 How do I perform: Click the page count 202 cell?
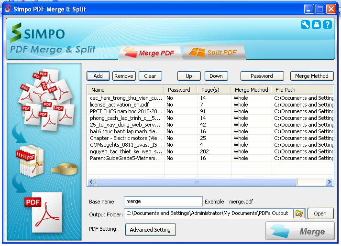(214, 151)
